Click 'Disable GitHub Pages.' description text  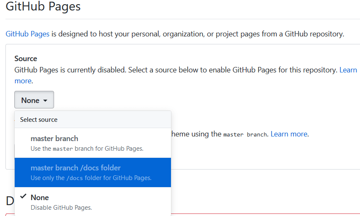coord(61,207)
